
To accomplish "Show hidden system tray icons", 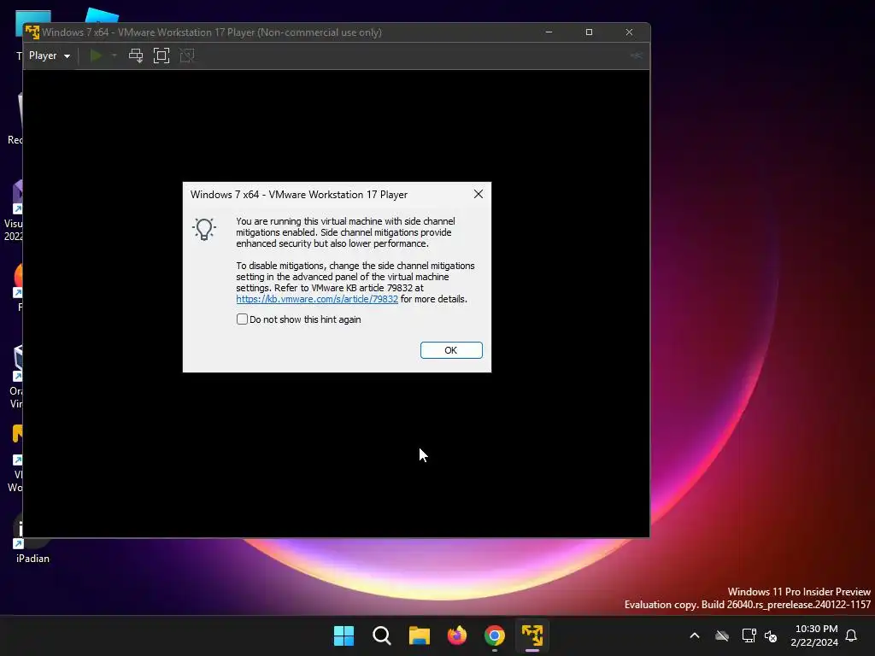I will point(695,635).
